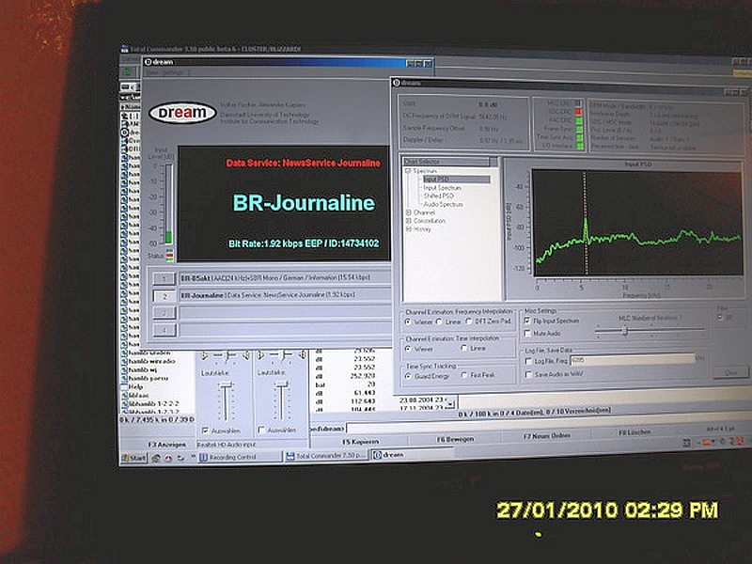Click the input level meter bar

pos(168,204)
